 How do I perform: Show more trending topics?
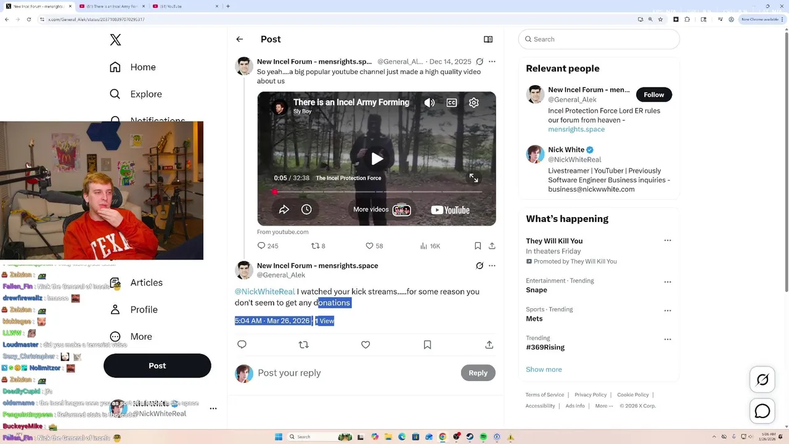click(544, 369)
